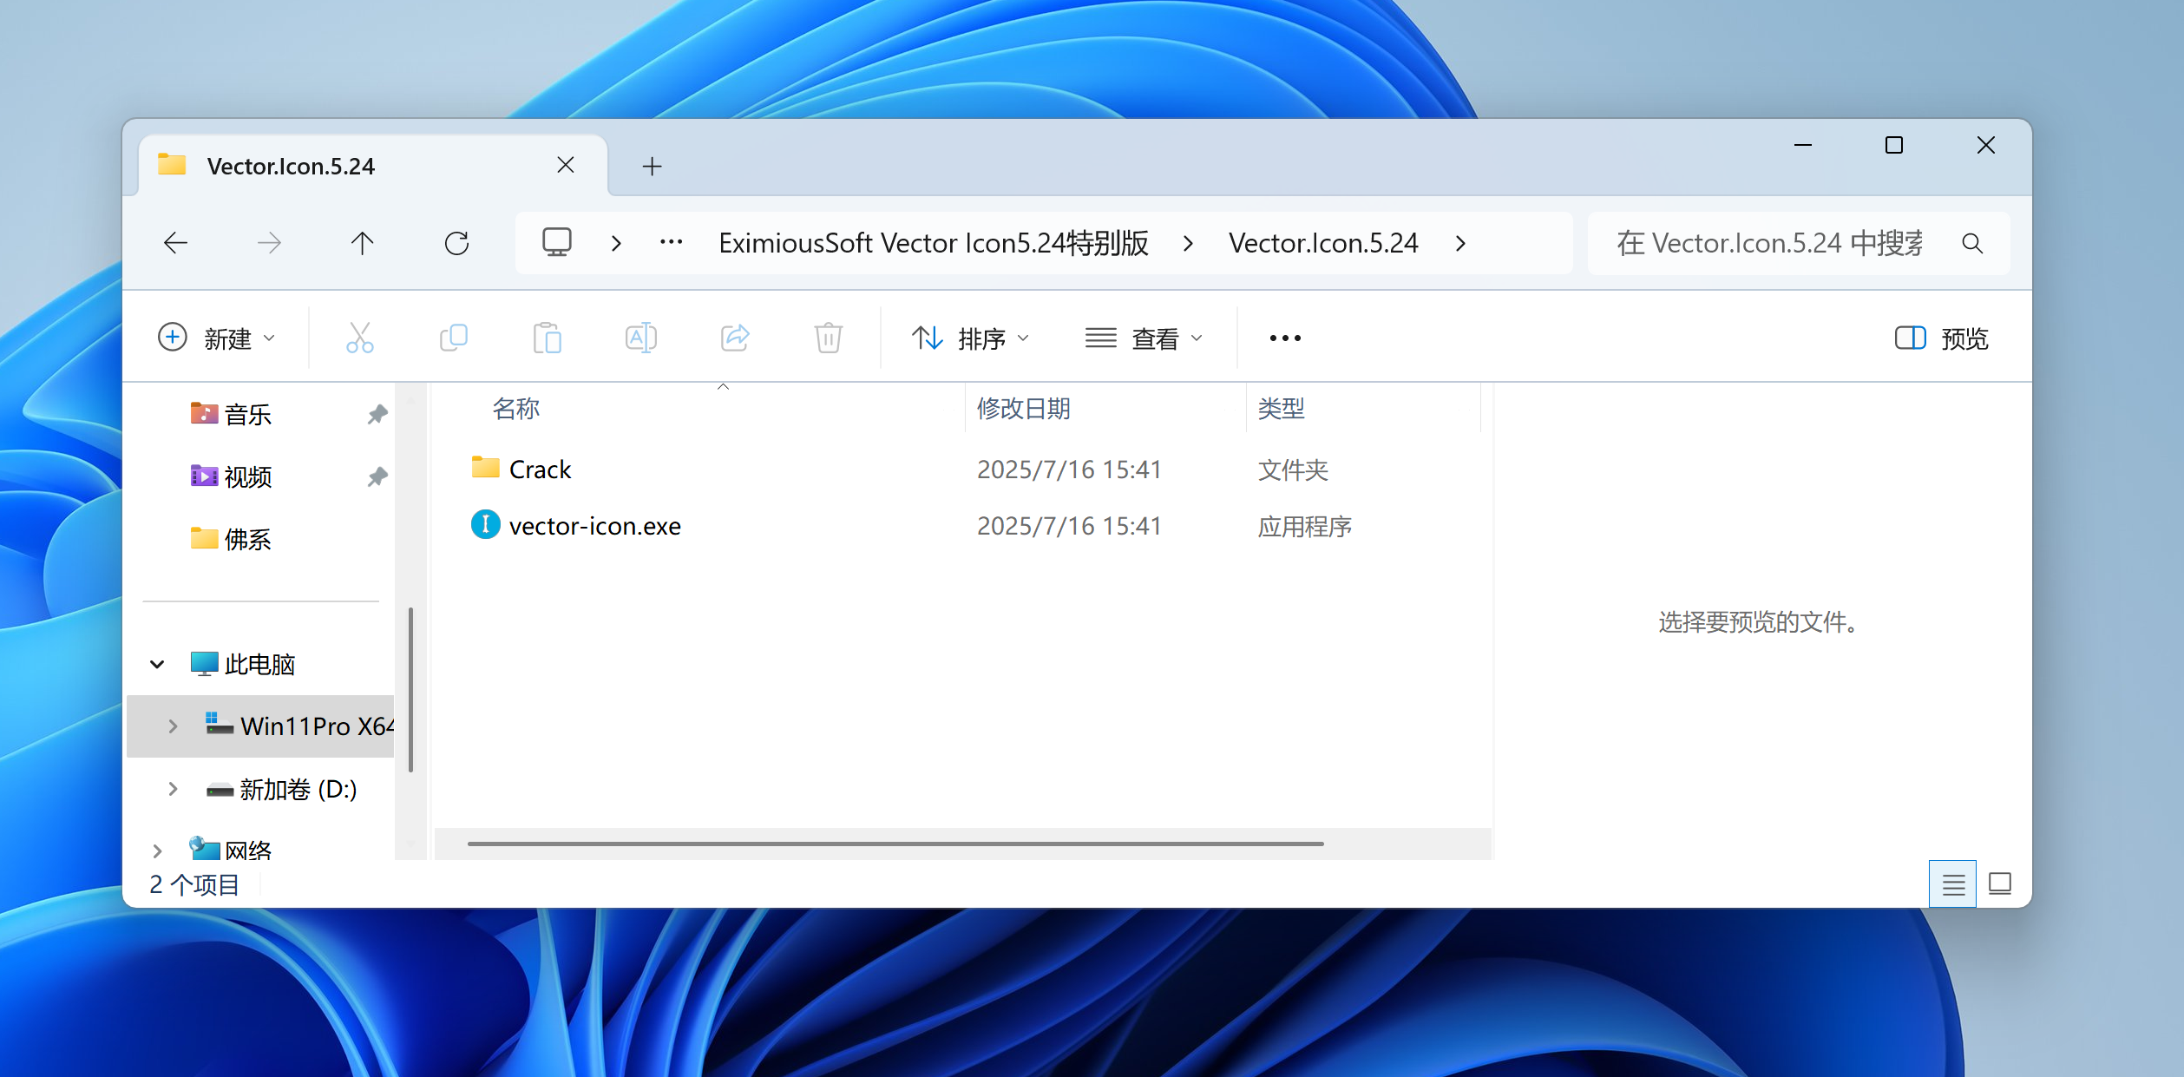
Task: Open the toolbar more options menu
Action: tap(1284, 338)
